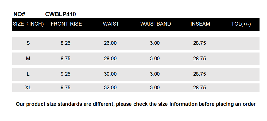Click the waist value 30.00
Screen dimensions: 267x121
(x=110, y=74)
